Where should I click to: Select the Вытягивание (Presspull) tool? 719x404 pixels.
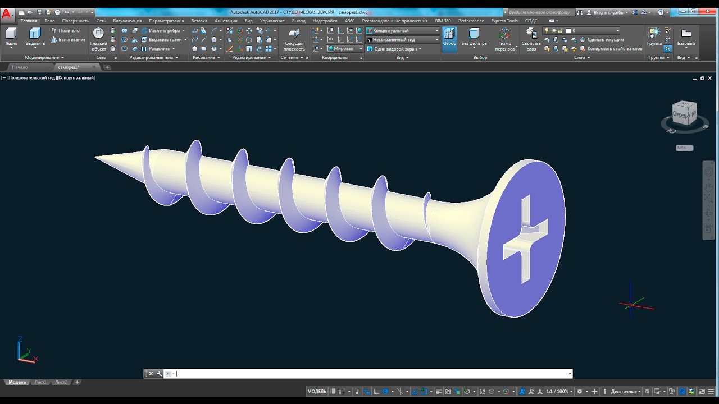[x=68, y=40]
